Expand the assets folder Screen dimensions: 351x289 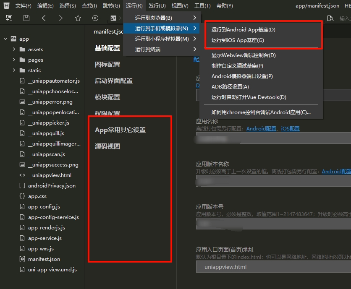14,49
